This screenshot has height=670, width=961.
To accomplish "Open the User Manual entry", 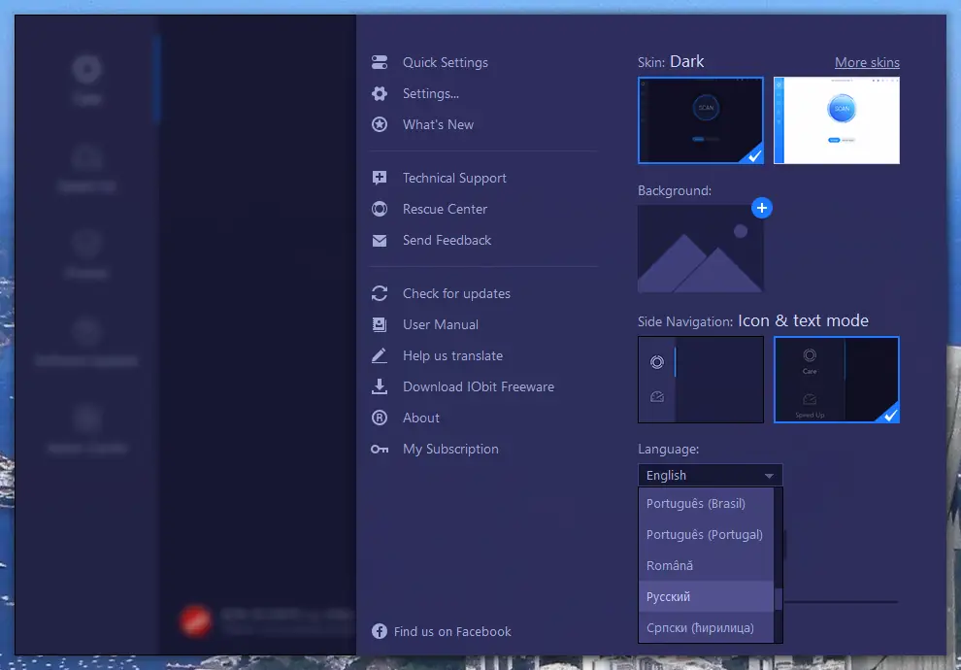I will click(440, 325).
